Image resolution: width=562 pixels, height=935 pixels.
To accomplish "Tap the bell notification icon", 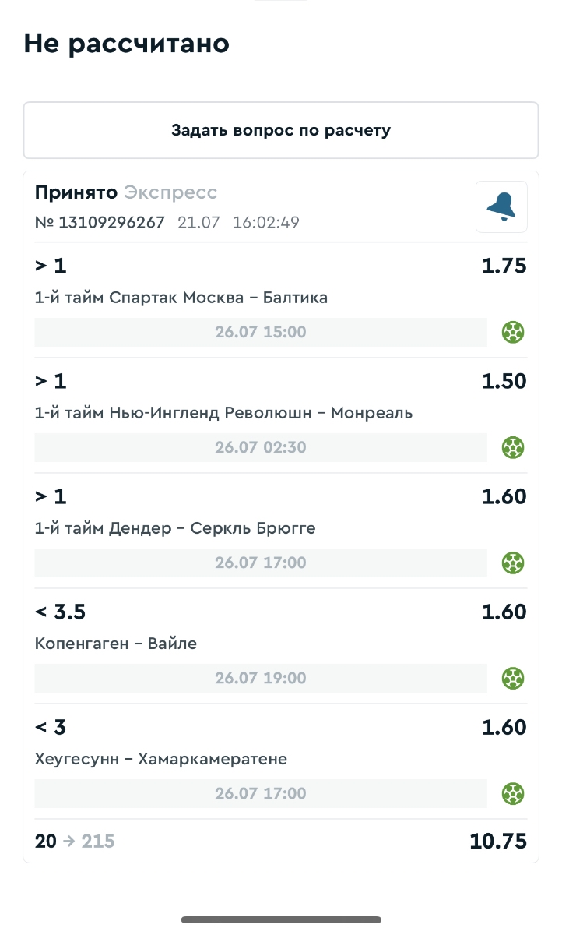I will (x=501, y=206).
